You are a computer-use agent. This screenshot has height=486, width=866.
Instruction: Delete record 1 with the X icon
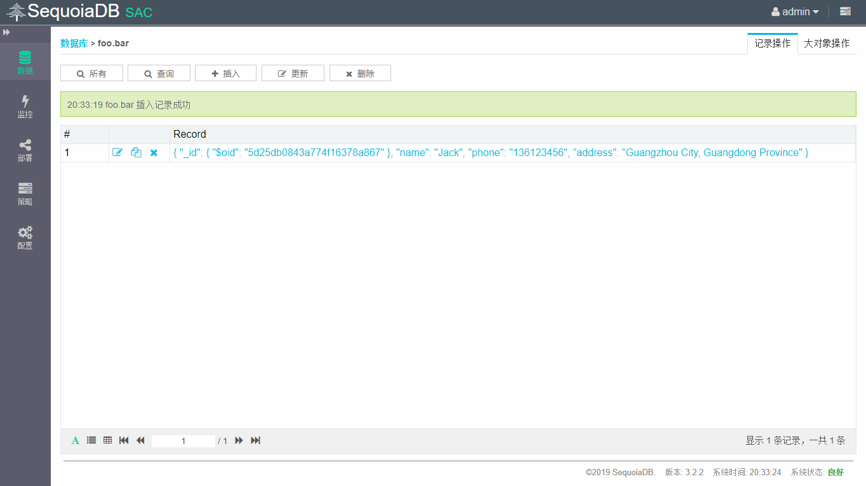tap(154, 153)
